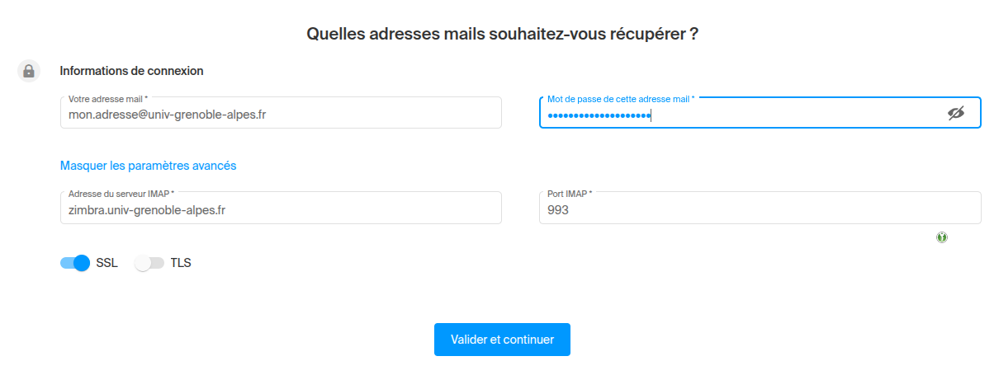Enable the TLS switch
The width and height of the screenshot is (994, 375).
pyautogui.click(x=149, y=264)
